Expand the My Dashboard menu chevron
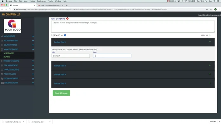221x124 pixels. coord(33,36)
